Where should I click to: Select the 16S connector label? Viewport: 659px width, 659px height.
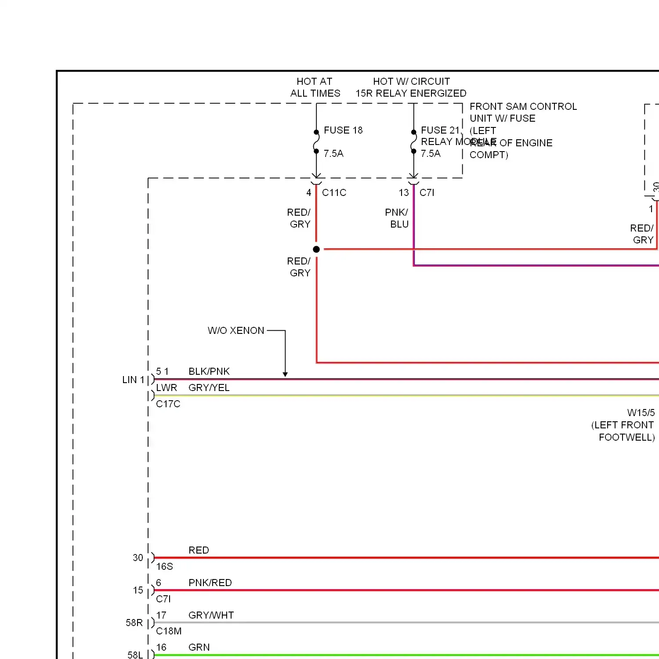click(164, 566)
